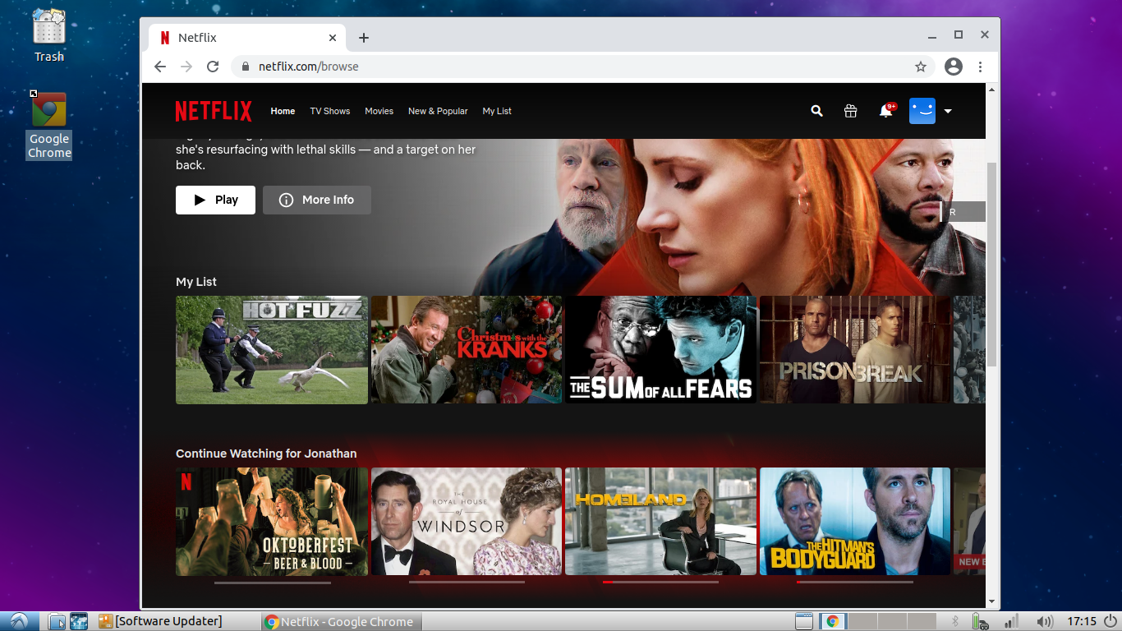Resume Homeland thumbnail
The height and width of the screenshot is (631, 1122).
pos(661,522)
